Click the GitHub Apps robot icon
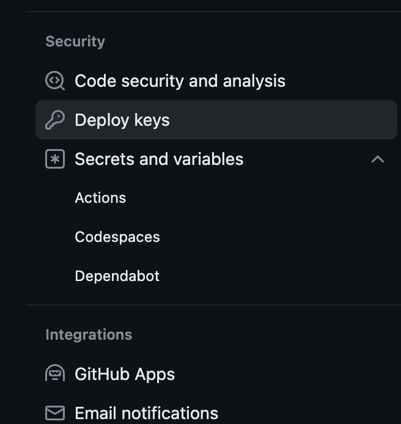 coord(55,374)
